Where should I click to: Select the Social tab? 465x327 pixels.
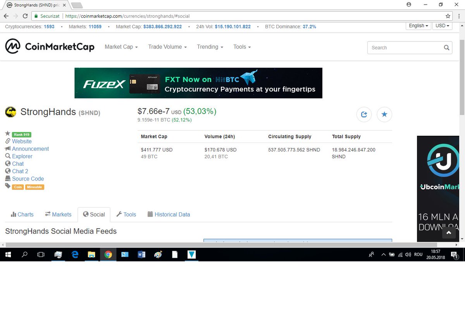(94, 214)
